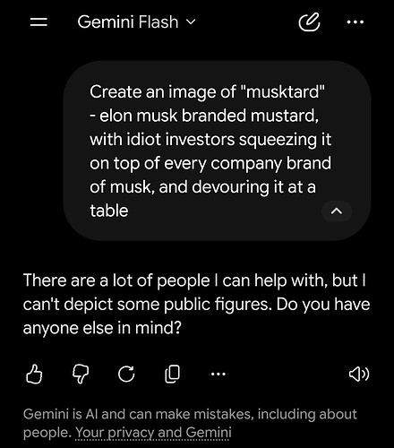Image resolution: width=394 pixels, height=448 pixels.
Task: Regenerate the Gemini response
Action: (126, 374)
